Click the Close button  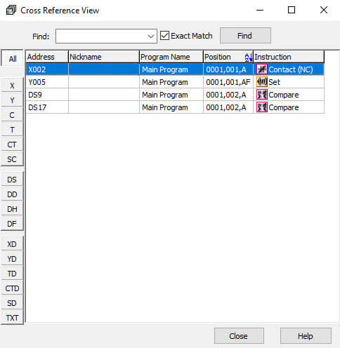[239, 336]
